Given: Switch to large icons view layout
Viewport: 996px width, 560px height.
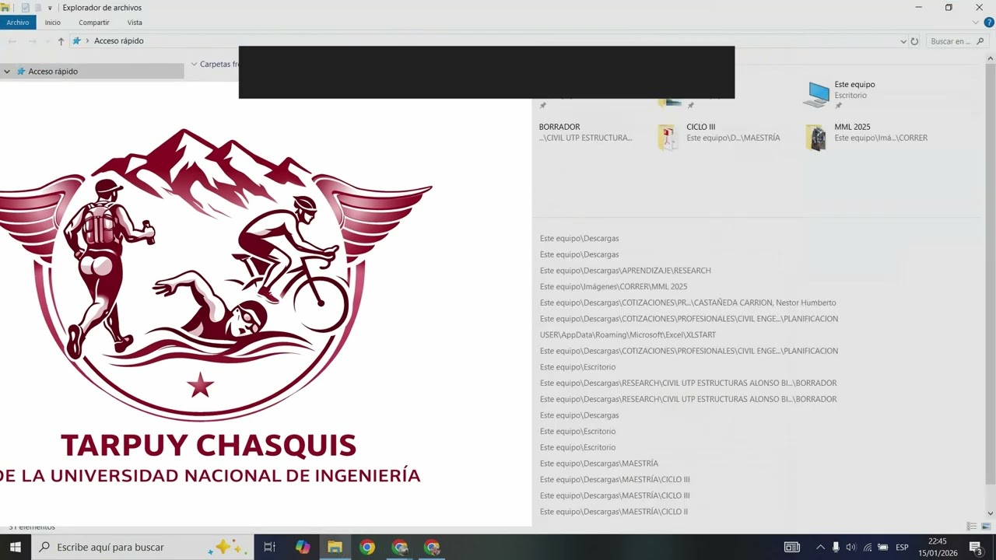Looking at the screenshot, I should pos(985,527).
